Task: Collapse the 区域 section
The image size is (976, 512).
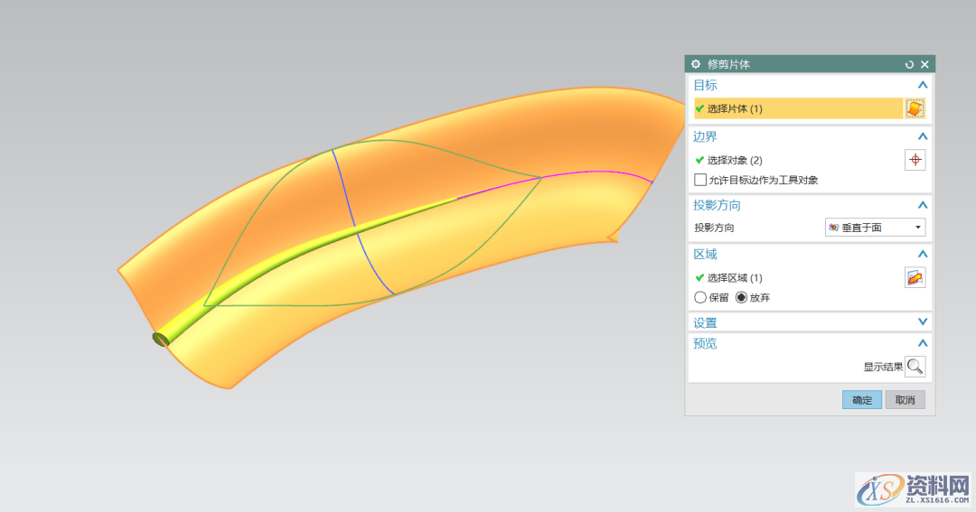Action: coord(922,255)
